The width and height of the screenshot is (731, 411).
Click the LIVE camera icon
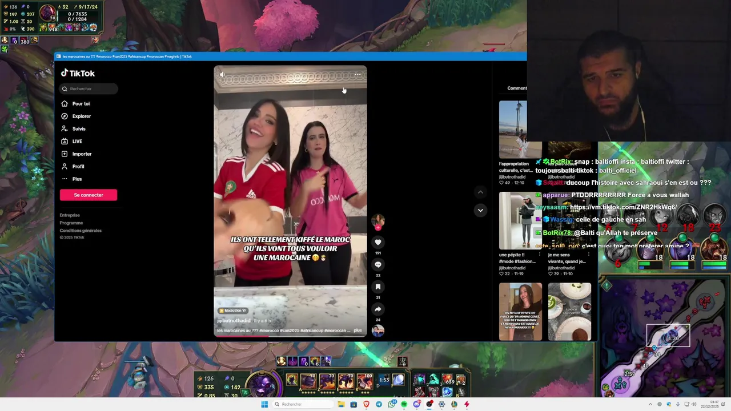65,142
